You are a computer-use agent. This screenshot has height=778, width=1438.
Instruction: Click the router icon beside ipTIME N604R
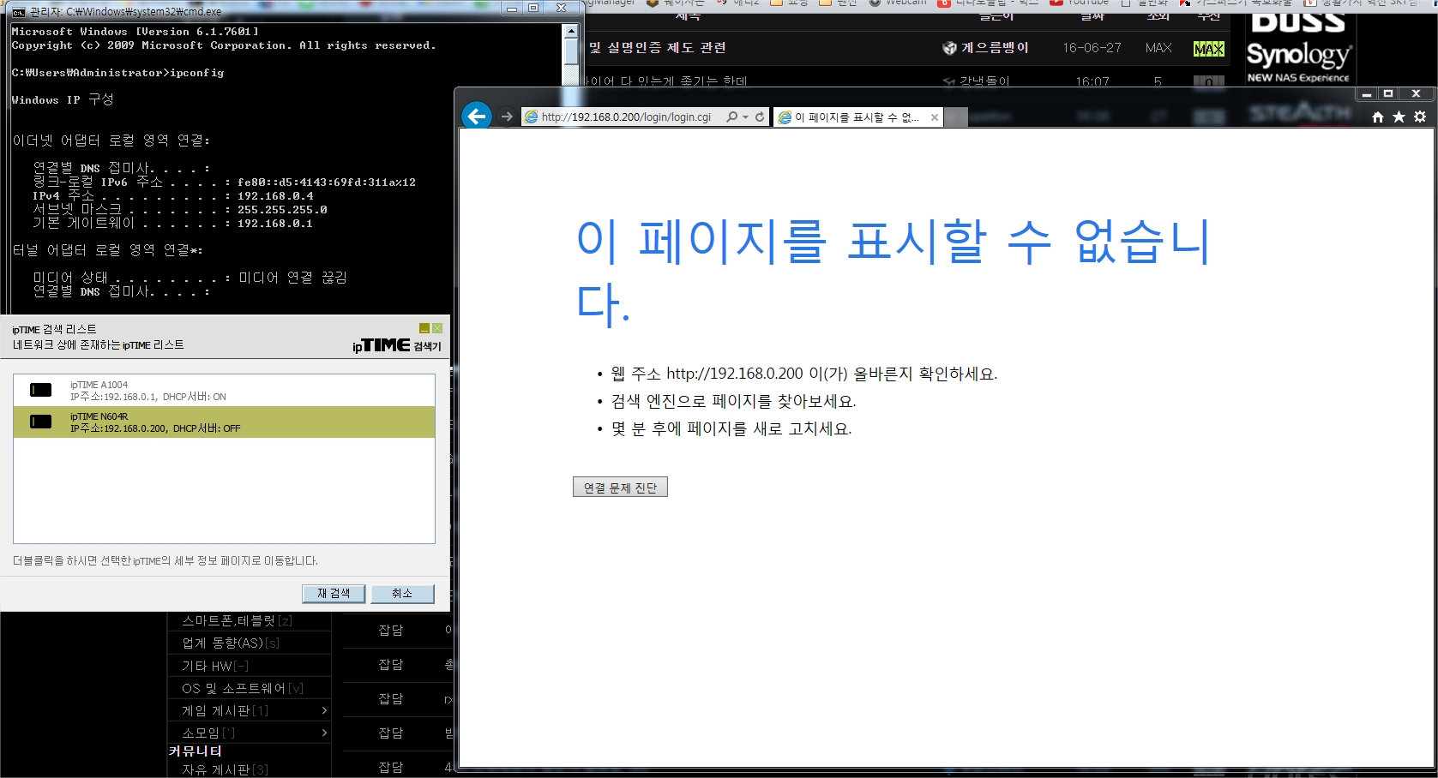point(41,422)
